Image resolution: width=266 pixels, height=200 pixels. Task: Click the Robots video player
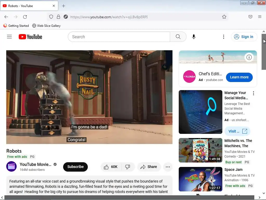pyautogui.click(x=89, y=97)
